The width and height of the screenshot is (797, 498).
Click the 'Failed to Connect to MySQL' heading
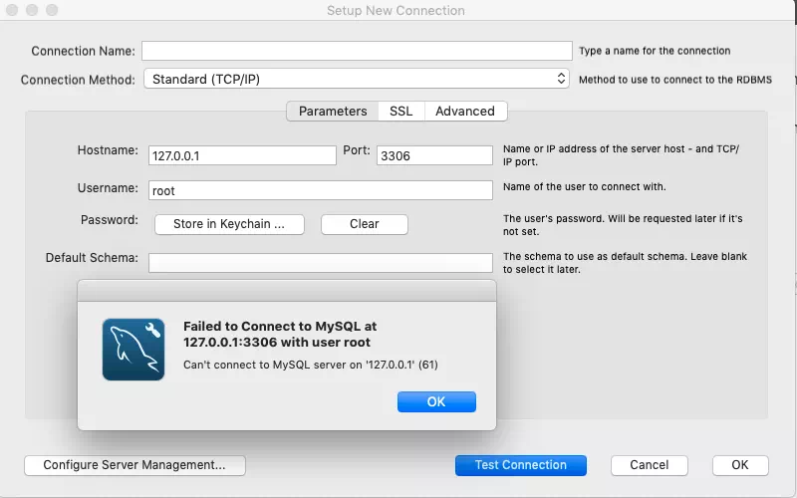point(280,334)
